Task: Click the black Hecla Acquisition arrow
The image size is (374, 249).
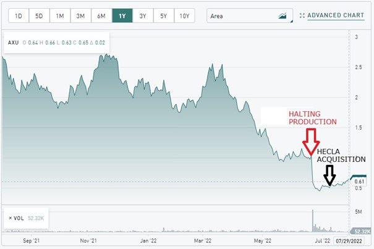Action: (x=329, y=175)
